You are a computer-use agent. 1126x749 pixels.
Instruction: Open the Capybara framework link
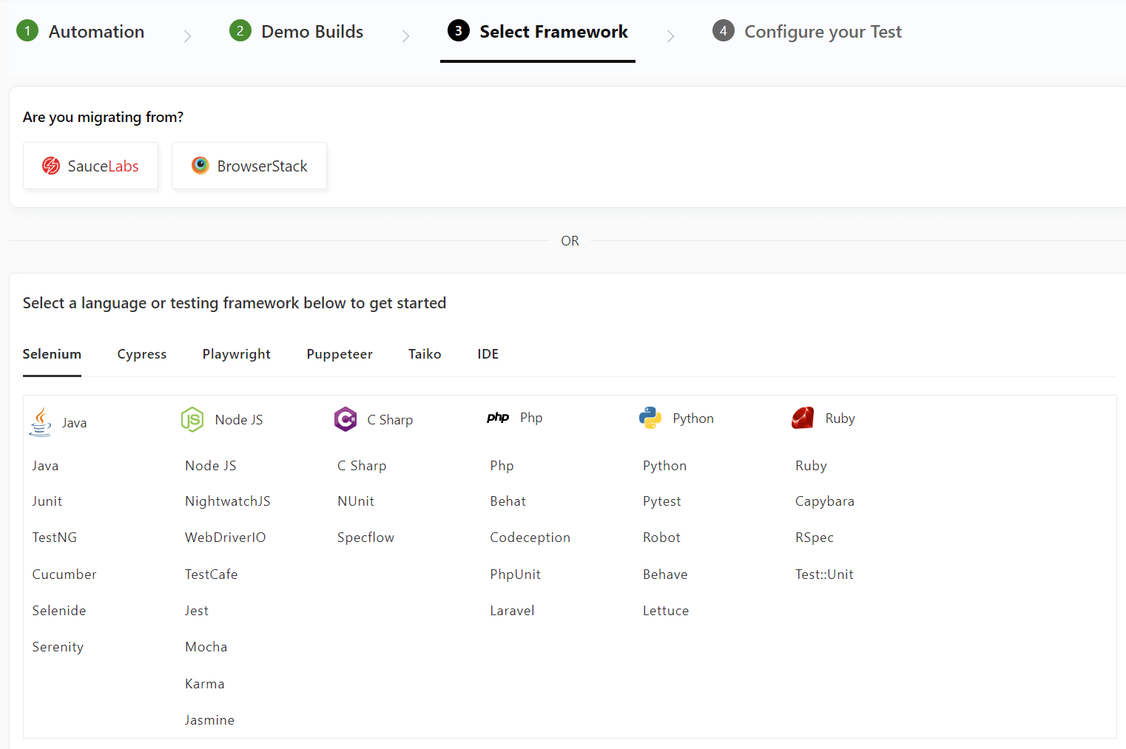point(824,501)
